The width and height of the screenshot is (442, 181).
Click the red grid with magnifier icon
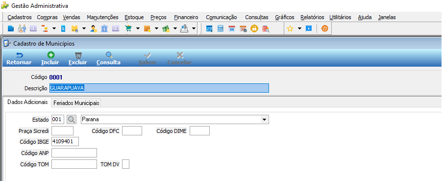pyautogui.click(x=266, y=28)
